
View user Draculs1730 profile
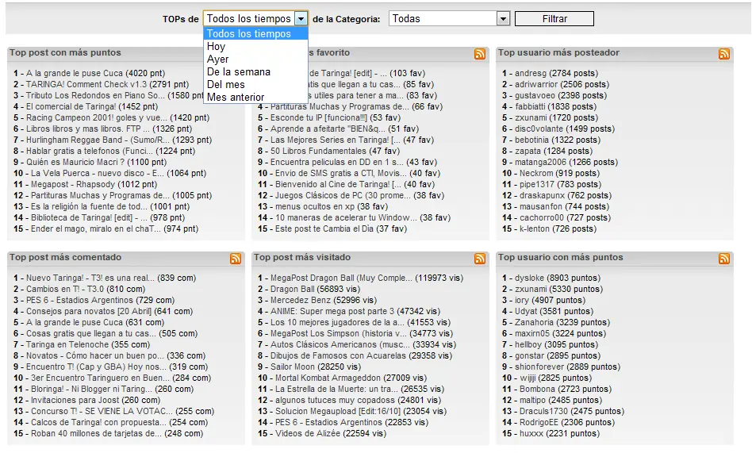click(x=544, y=411)
